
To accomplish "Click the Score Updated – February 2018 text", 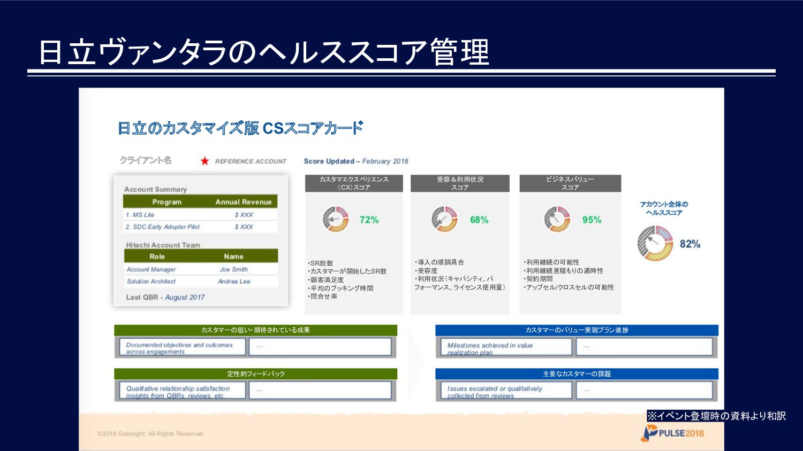I will [356, 161].
